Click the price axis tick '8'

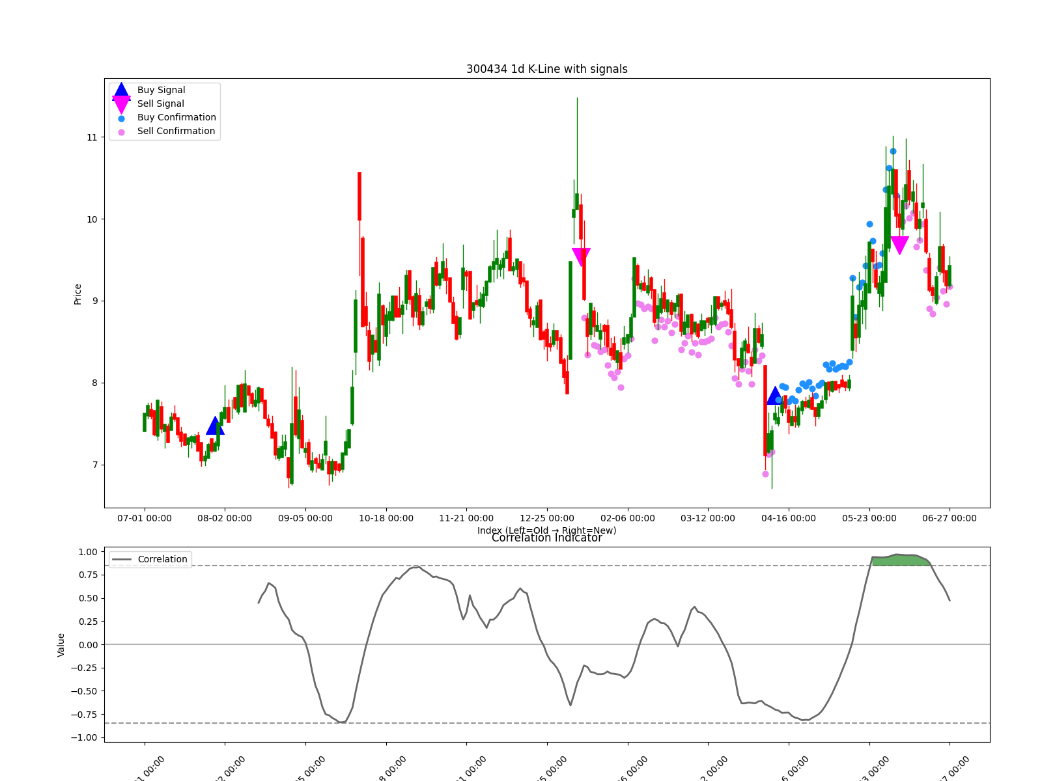pos(94,383)
